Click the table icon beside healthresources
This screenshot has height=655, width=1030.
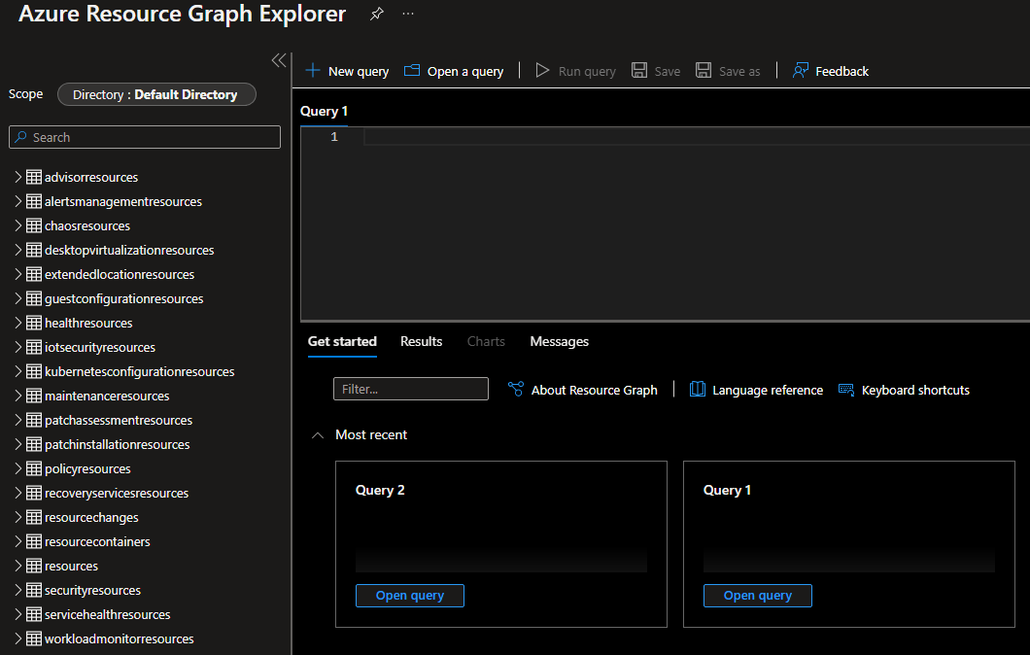34,323
